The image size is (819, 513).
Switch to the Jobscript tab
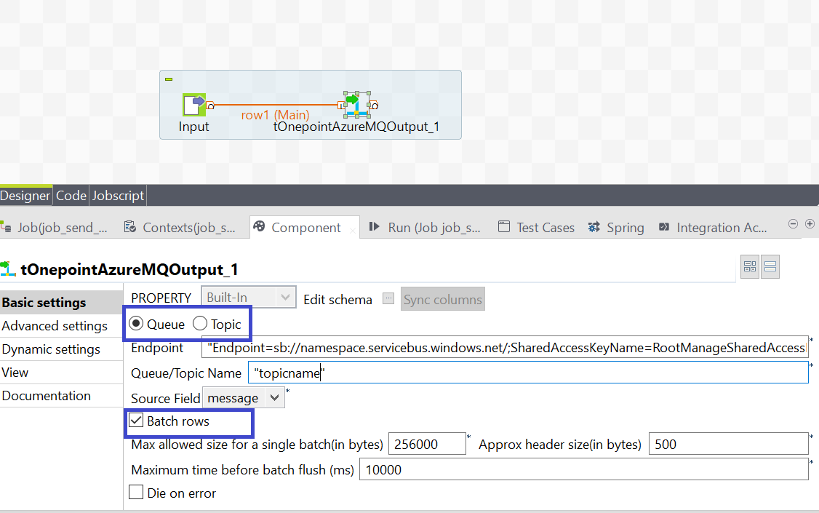[x=118, y=196]
